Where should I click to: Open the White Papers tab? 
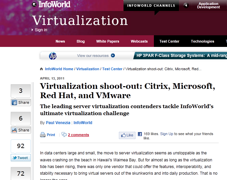108,41
